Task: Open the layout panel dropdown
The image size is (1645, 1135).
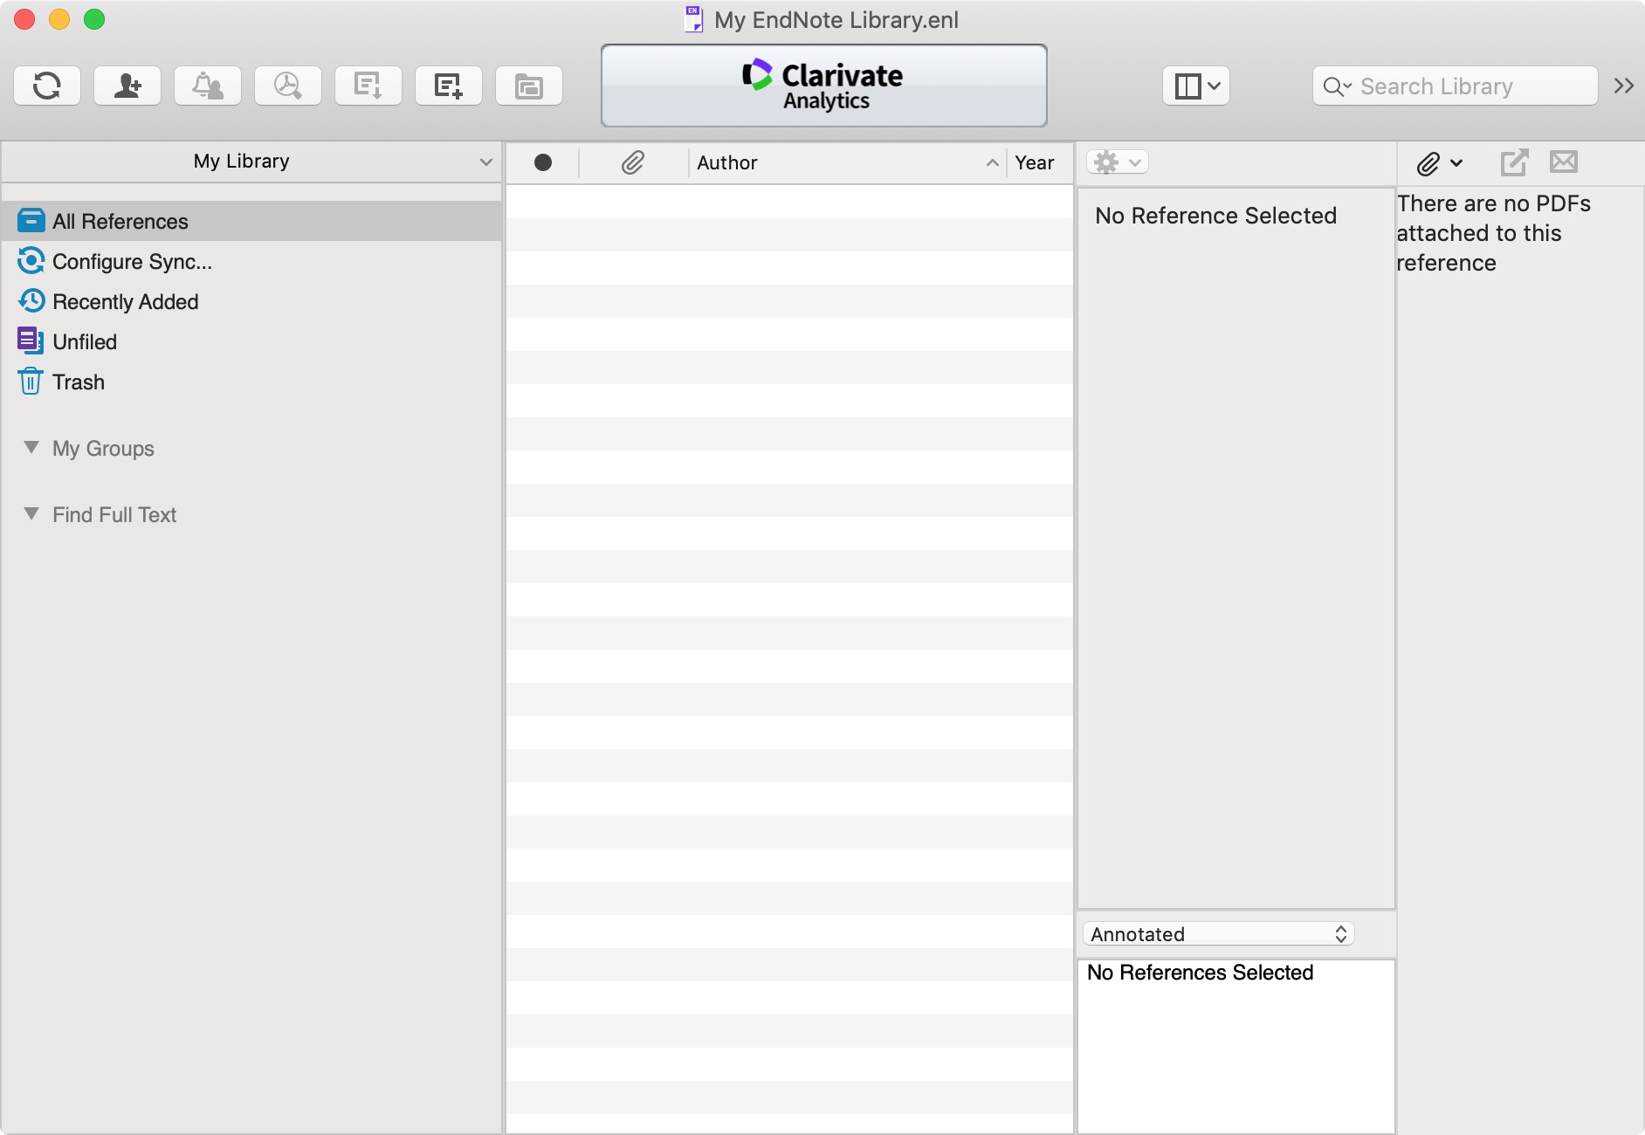Action: point(1196,86)
